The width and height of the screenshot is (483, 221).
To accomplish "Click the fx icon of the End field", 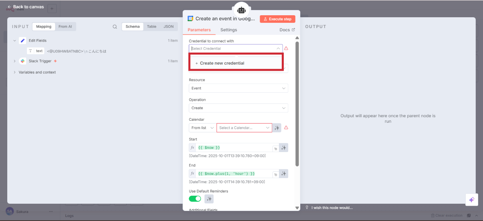I will click(x=192, y=174).
